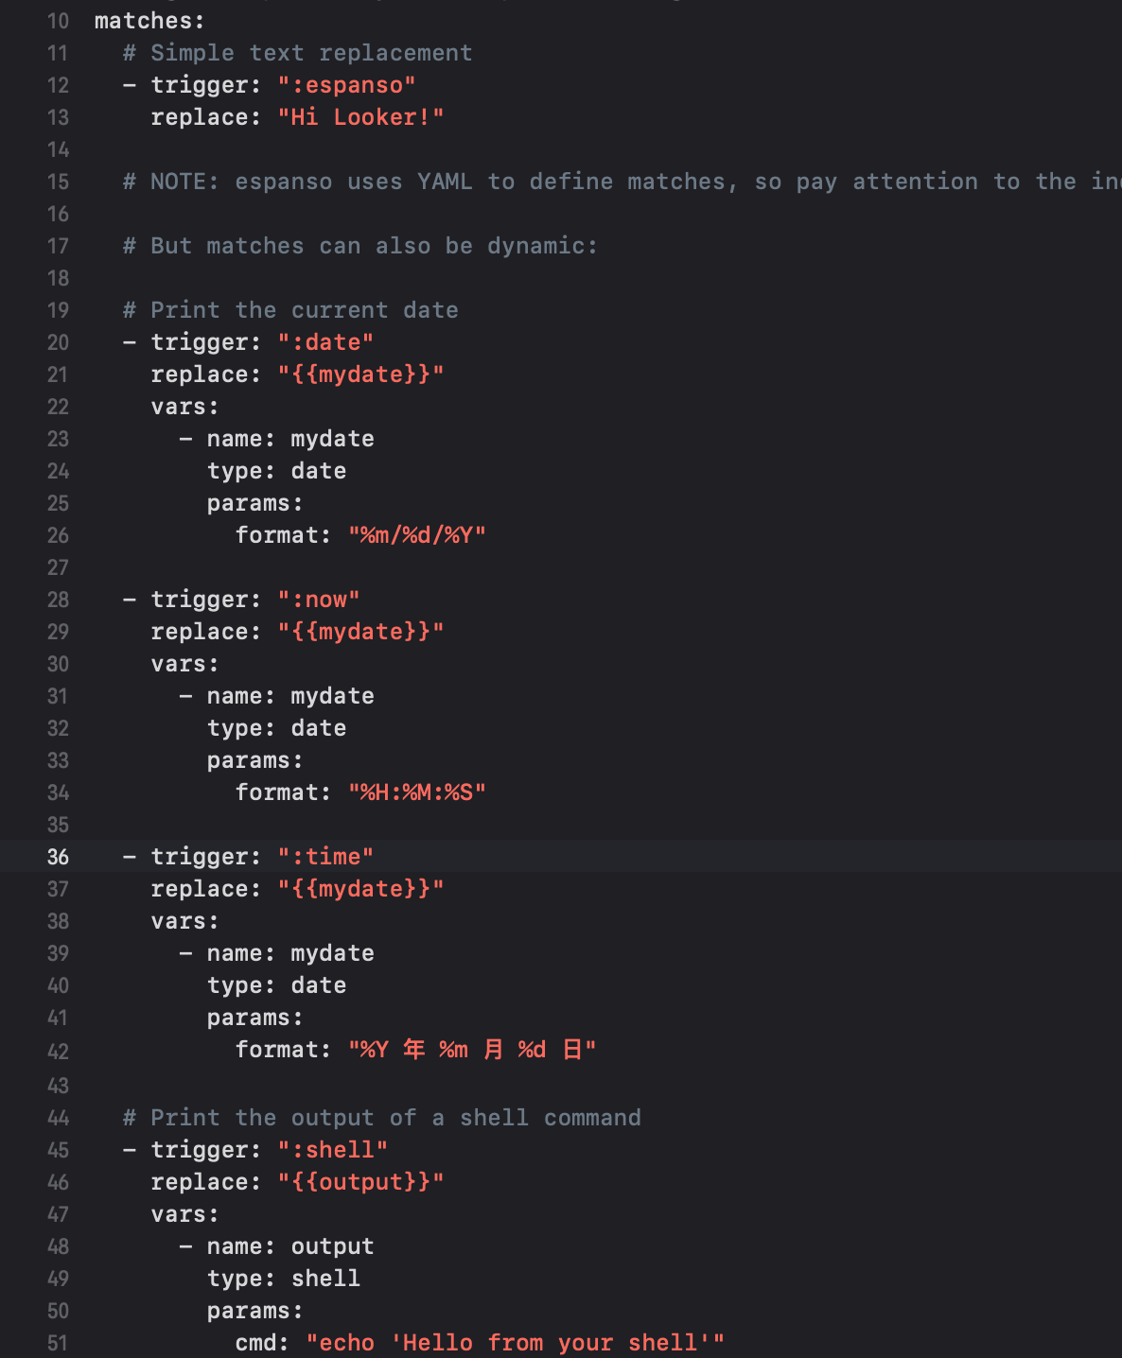The height and width of the screenshot is (1358, 1122).
Task: Click line number 10 in the gutter
Action: click(x=58, y=21)
